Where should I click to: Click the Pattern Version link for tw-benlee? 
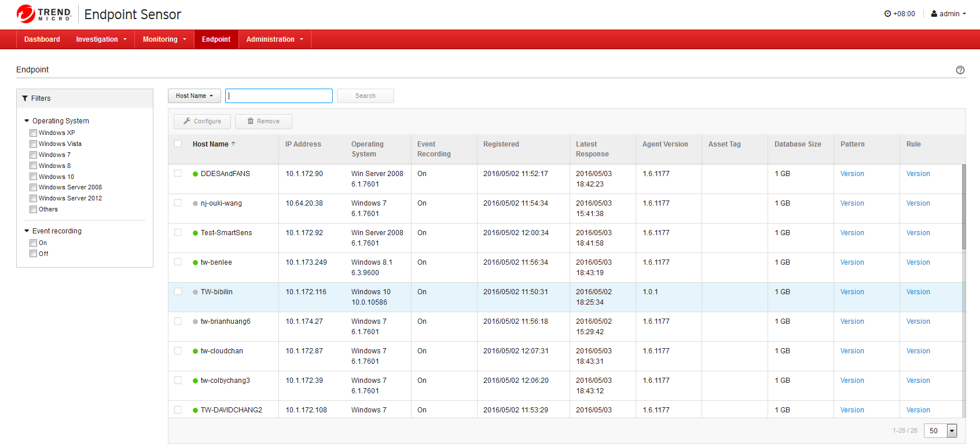pyautogui.click(x=851, y=262)
